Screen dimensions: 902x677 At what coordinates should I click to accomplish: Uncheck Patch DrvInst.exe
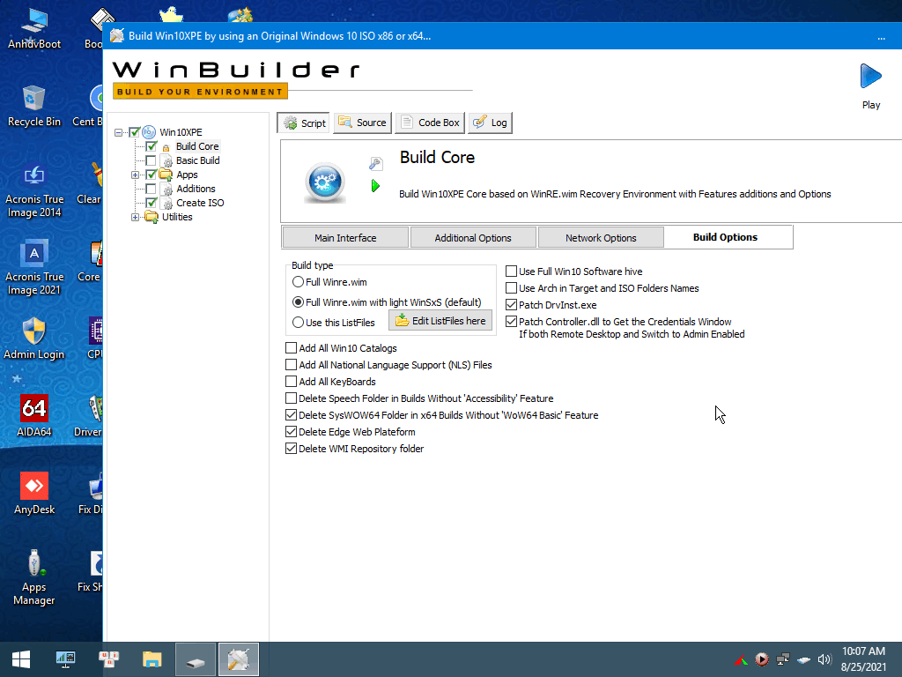511,304
